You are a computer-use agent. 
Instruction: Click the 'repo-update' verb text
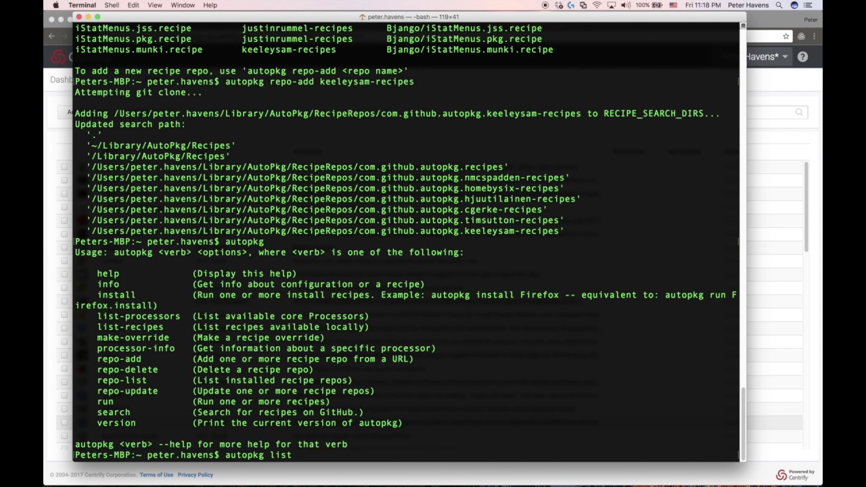tap(127, 391)
